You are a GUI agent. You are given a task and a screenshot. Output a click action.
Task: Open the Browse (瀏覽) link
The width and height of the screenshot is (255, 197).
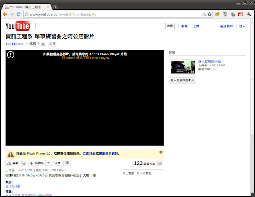(x=184, y=26)
